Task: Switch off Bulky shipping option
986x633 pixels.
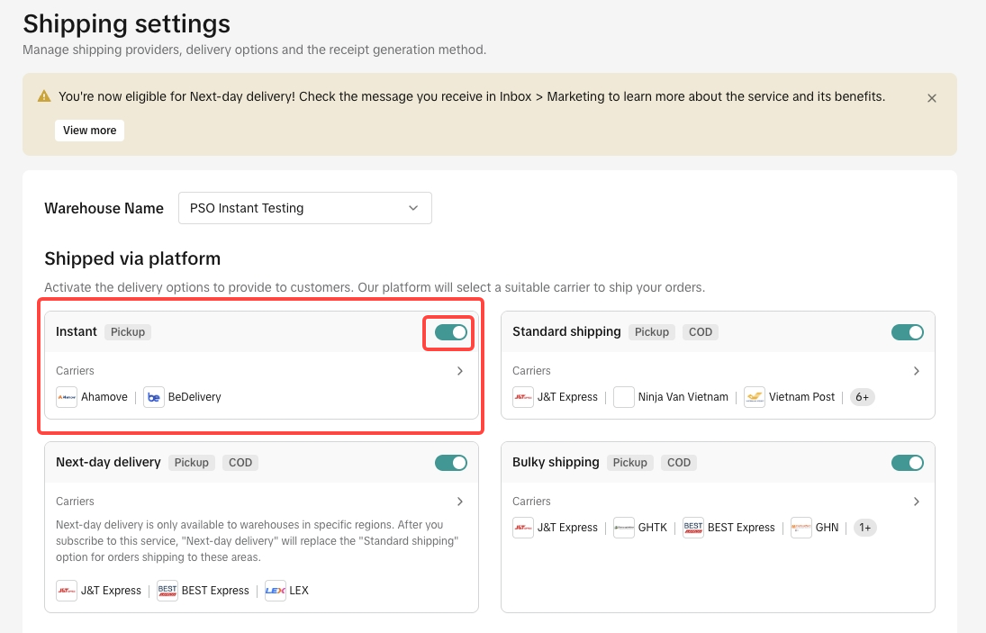Action: (908, 463)
